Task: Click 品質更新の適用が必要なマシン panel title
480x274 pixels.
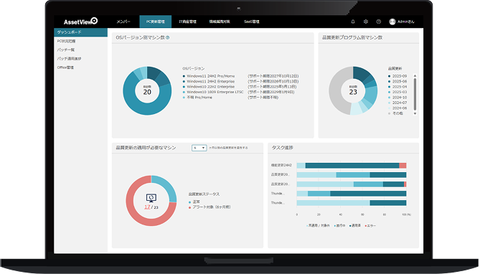Action: point(146,148)
